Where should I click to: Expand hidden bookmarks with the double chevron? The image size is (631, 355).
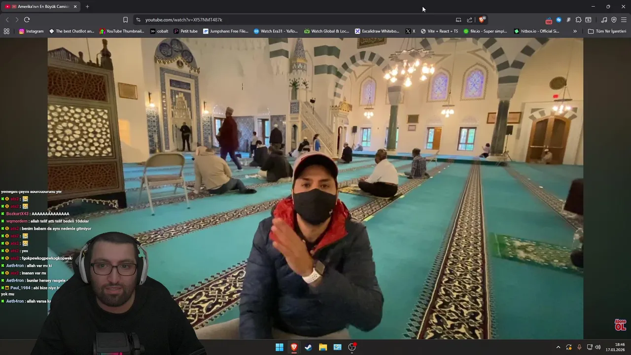pos(575,31)
